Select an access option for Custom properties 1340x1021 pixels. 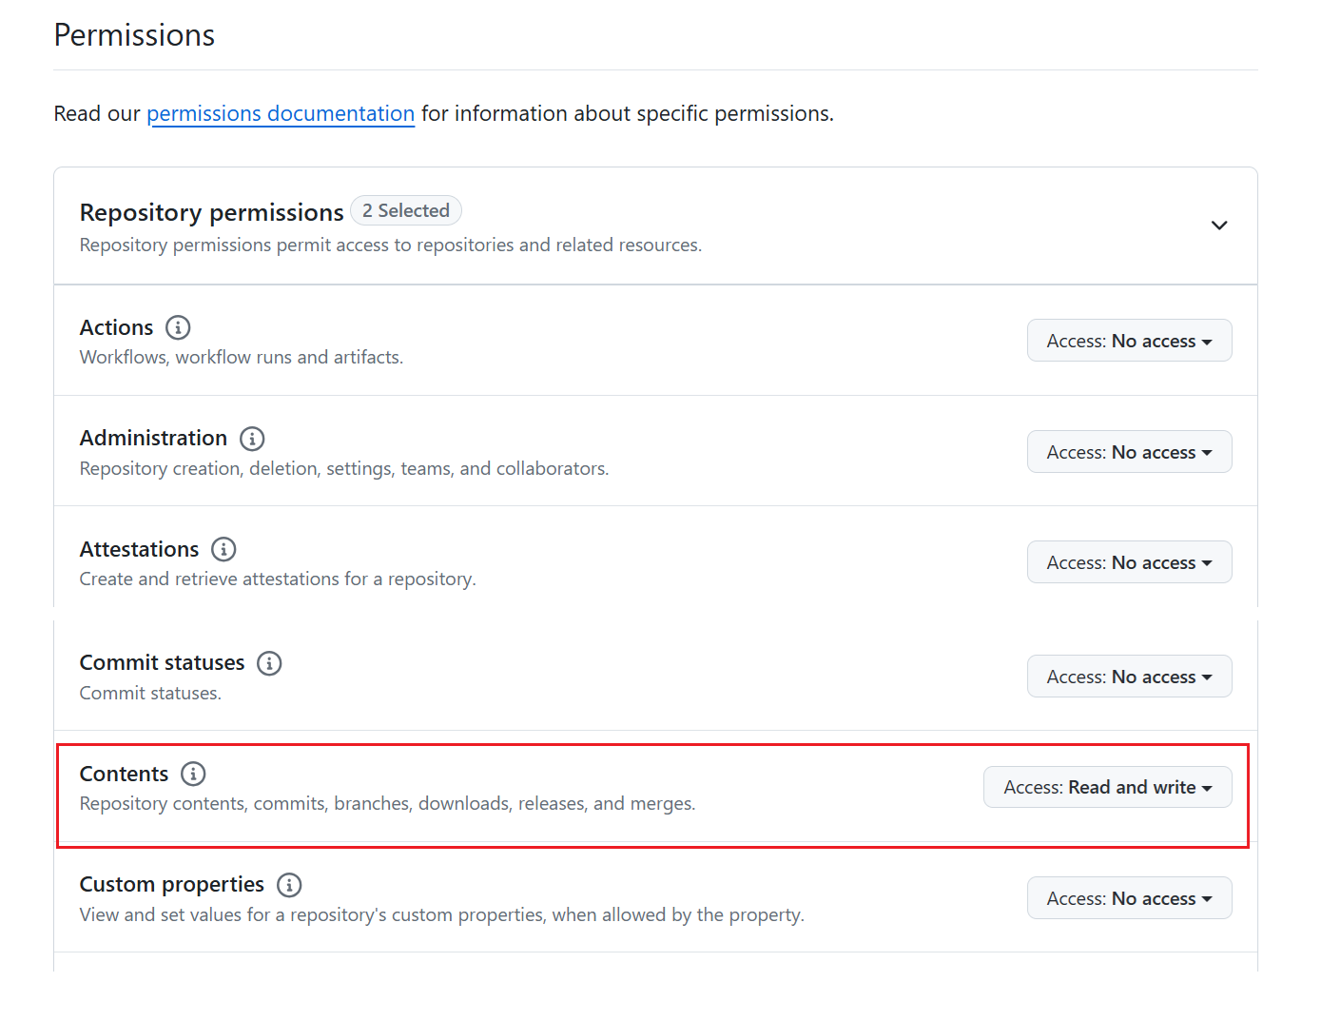(1129, 897)
